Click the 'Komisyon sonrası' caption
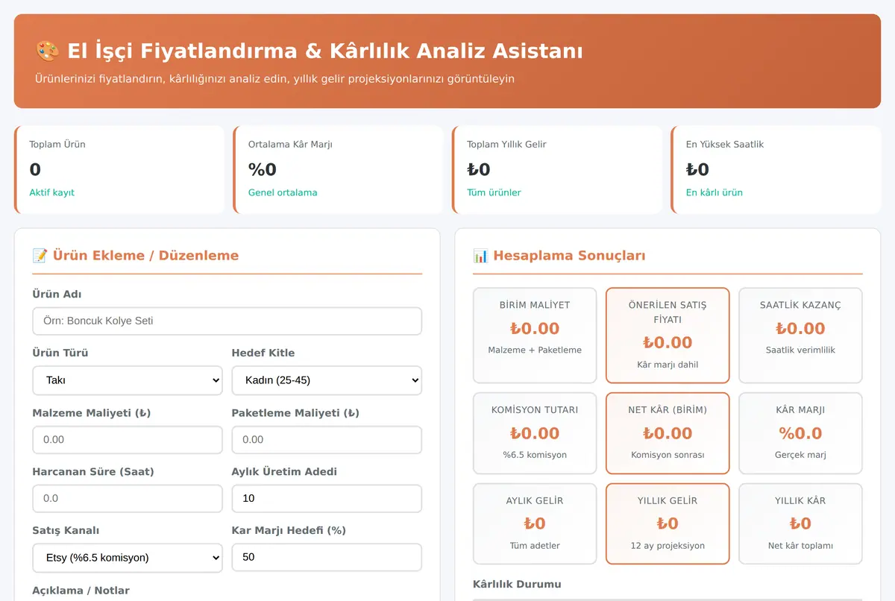Screen dimensions: 895x601 pyautogui.click(x=668, y=455)
